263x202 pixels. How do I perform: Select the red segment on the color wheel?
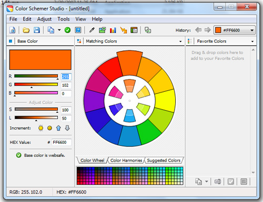coord(110,69)
